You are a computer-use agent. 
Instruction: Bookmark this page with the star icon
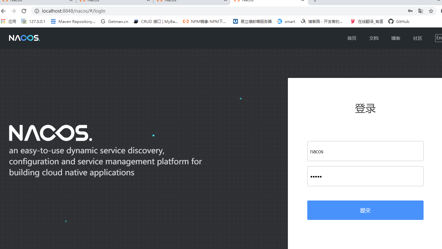coord(431,11)
